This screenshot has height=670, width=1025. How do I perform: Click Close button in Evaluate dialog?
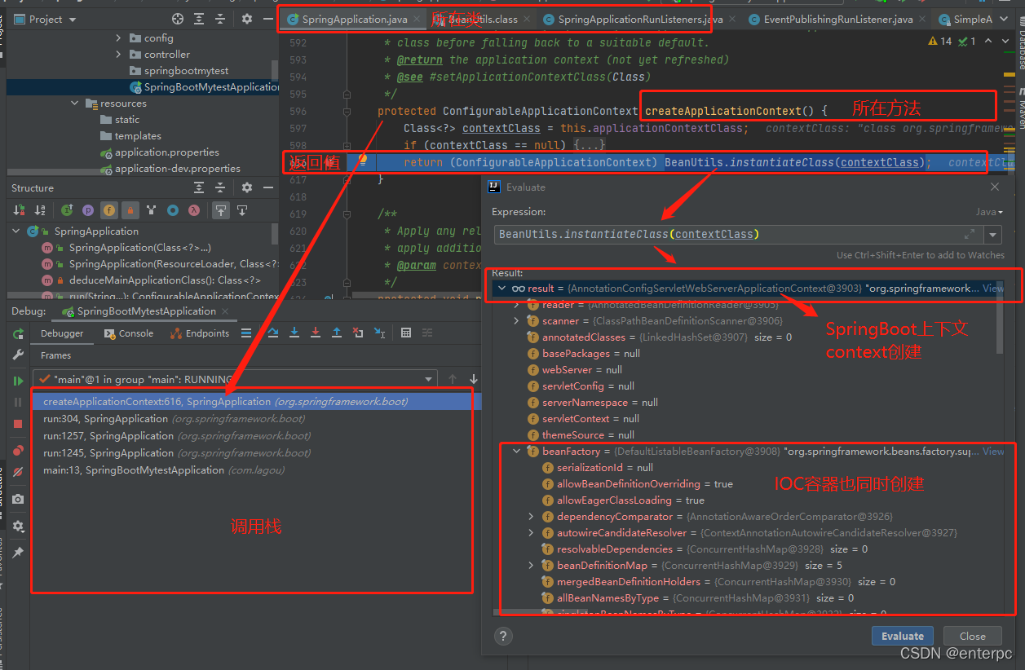click(972, 636)
